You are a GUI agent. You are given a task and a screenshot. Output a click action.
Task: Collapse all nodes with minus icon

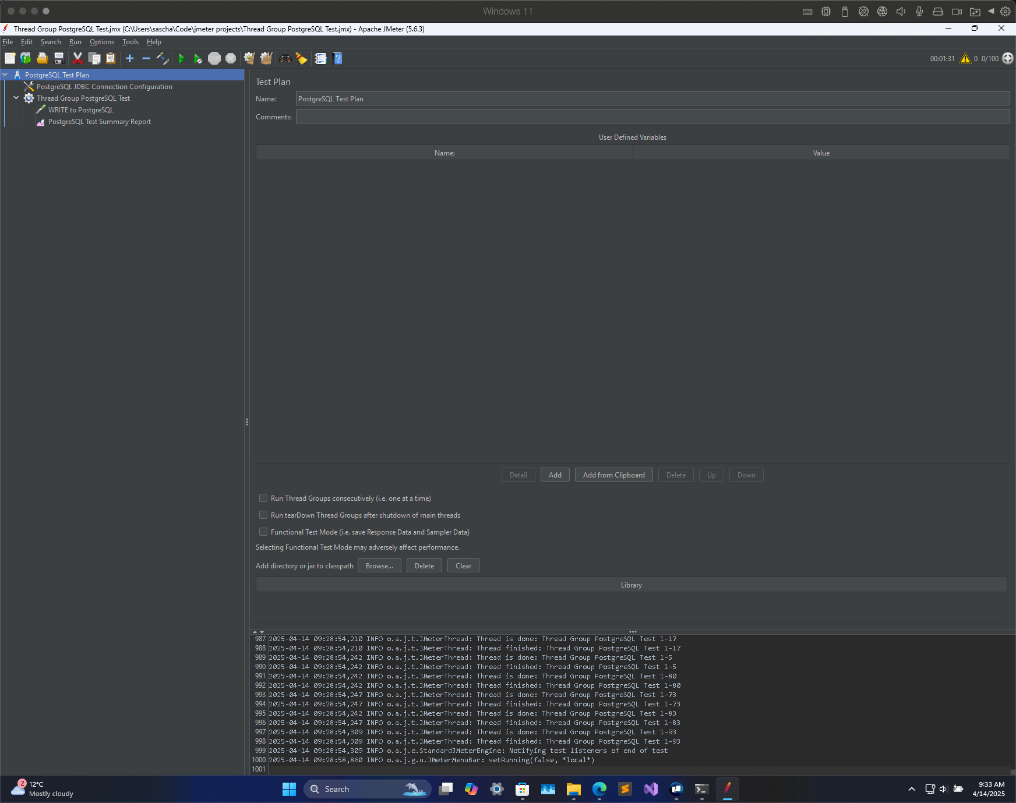click(x=146, y=58)
